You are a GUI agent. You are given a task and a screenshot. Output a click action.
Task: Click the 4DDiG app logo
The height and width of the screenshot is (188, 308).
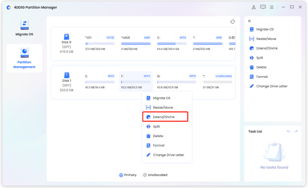coord(9,7)
